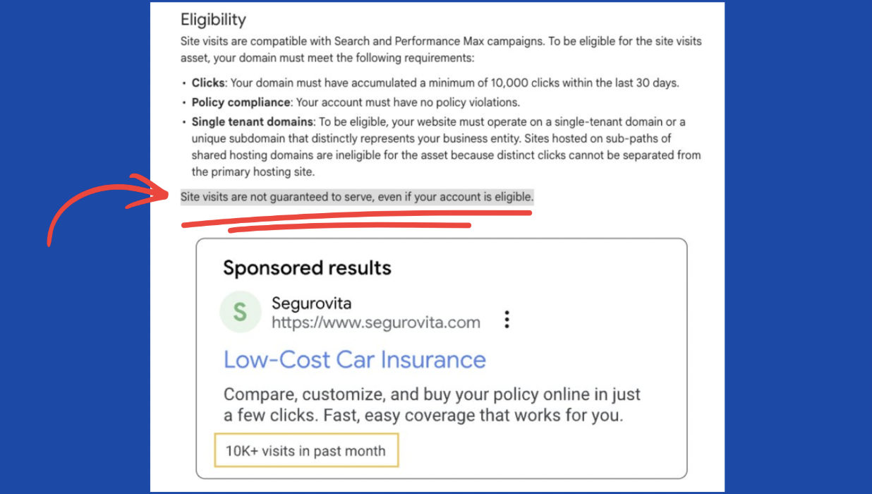872x494 pixels.
Task: Click the red underline beneath the highlighted sentence
Action: point(356,219)
